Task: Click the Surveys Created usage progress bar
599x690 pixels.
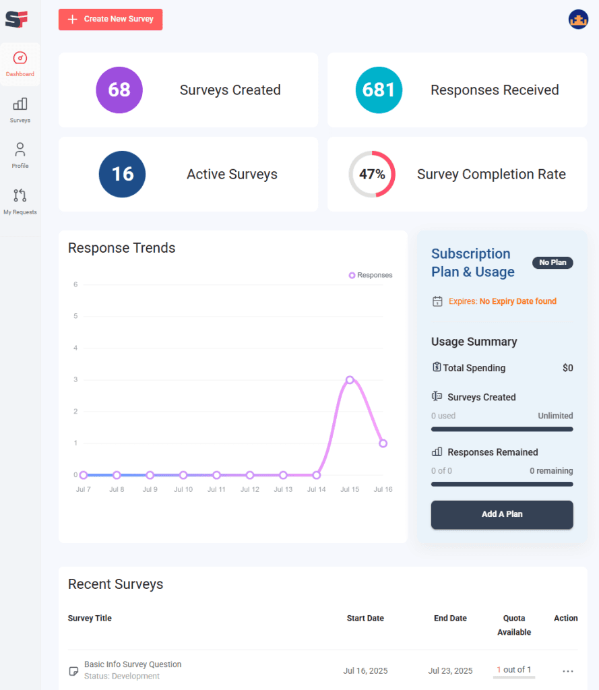Action: (502, 429)
